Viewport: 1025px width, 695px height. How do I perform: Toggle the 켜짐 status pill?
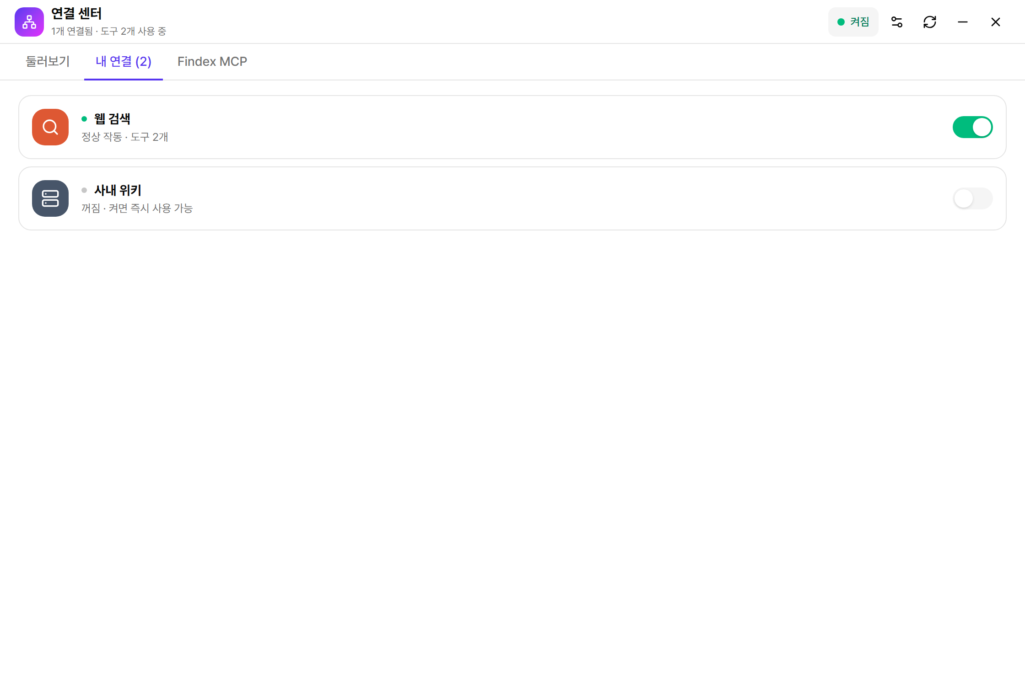point(853,22)
